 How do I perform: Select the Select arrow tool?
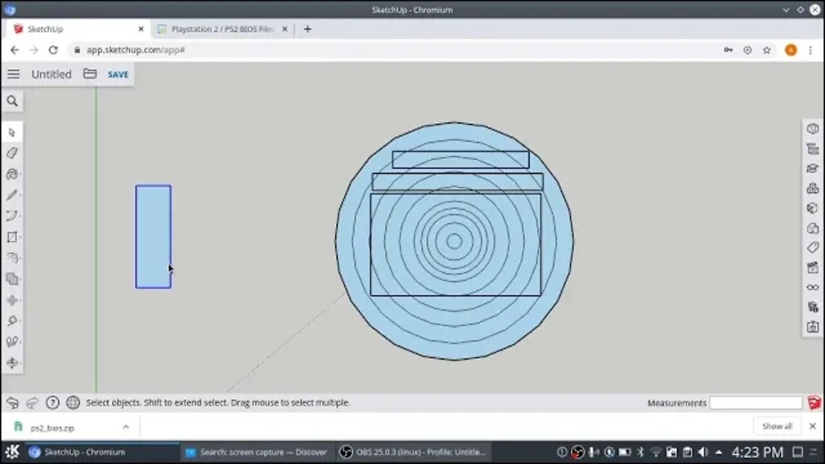(12, 132)
